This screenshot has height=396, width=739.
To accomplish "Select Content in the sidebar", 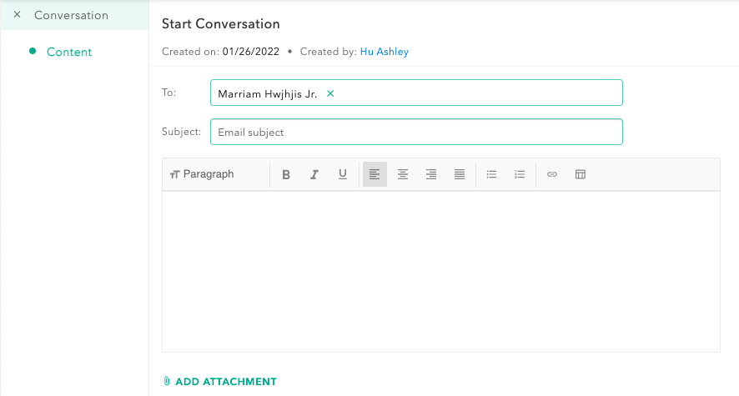I will pos(69,52).
